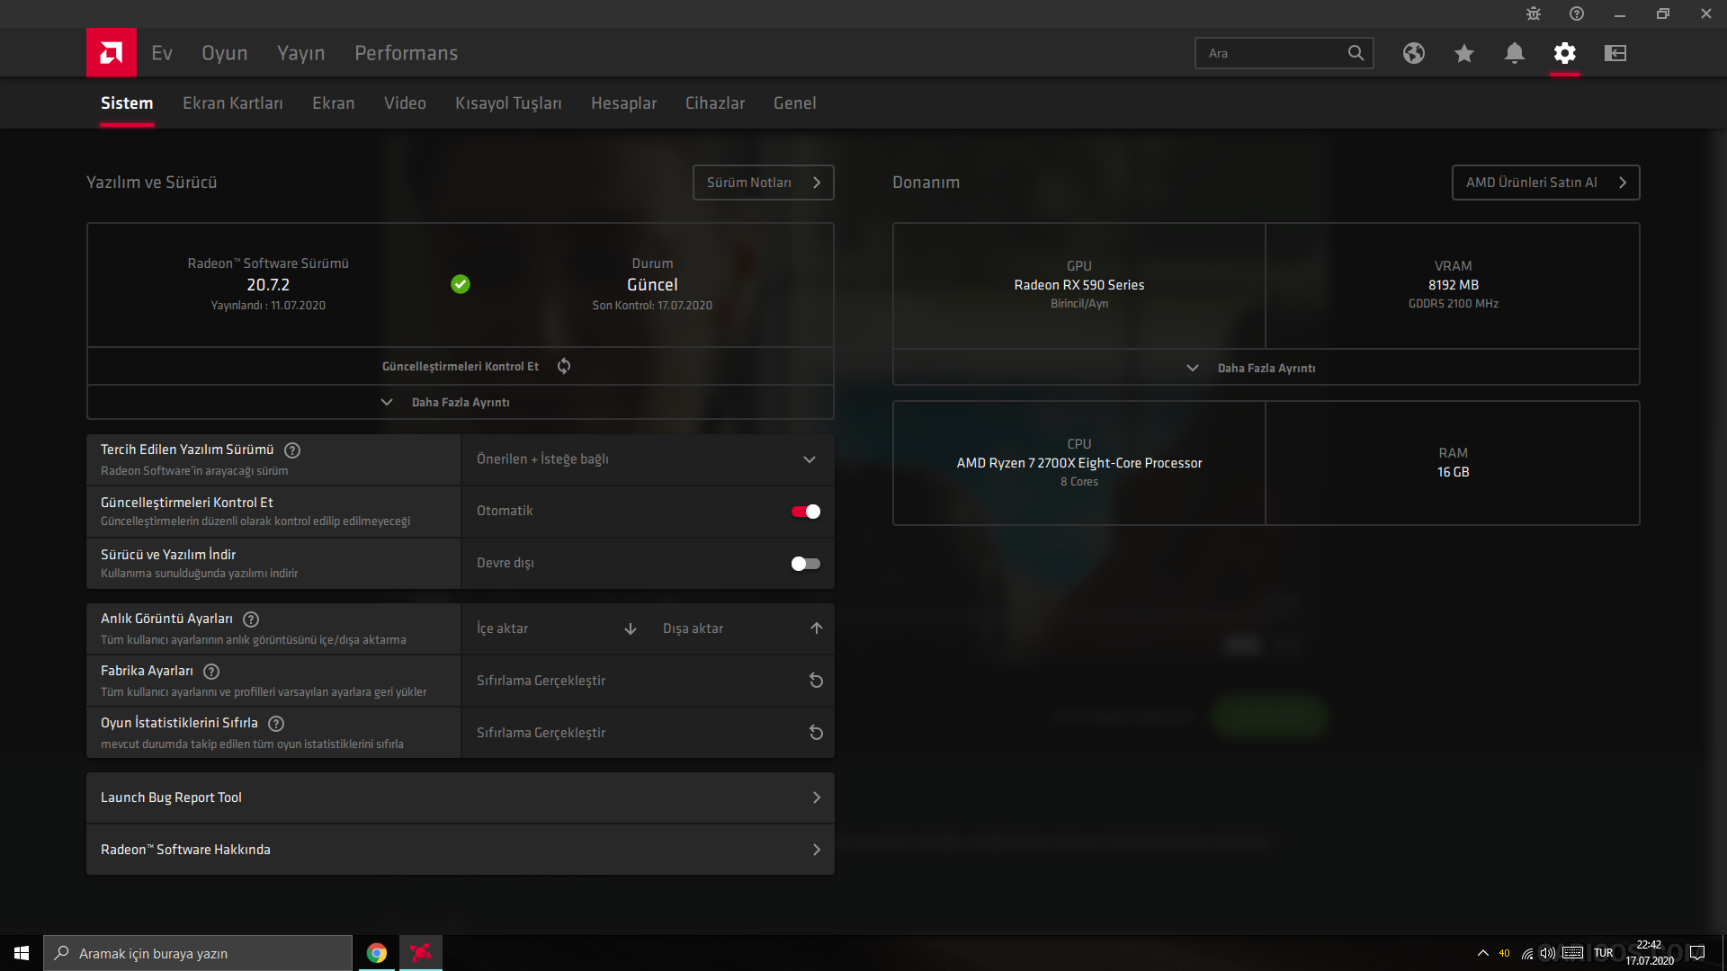The height and width of the screenshot is (971, 1727).
Task: Click the 16 GB RAM value
Action: pos(1454,472)
